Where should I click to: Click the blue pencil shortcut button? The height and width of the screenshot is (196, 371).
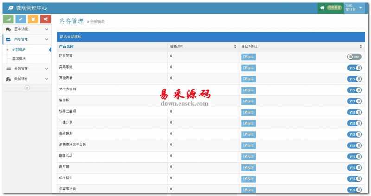(x=20, y=19)
